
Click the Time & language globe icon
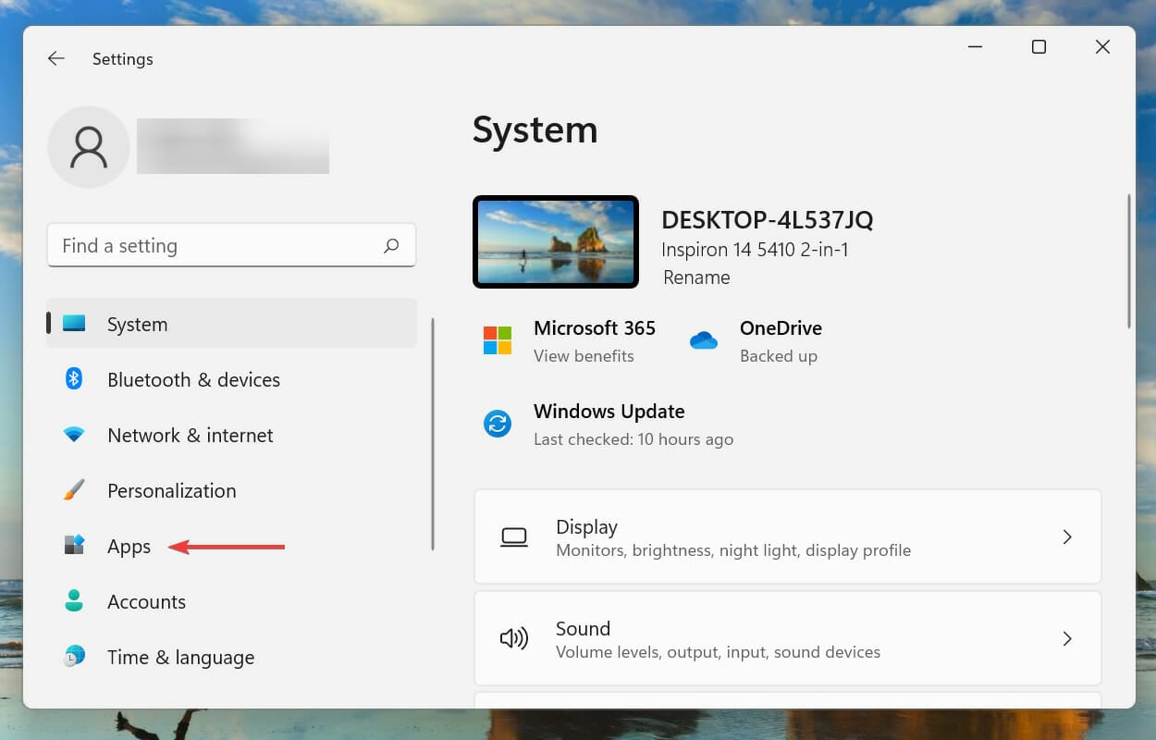[74, 657]
